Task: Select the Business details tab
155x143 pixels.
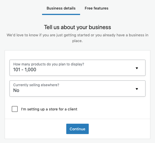Action: click(61, 8)
